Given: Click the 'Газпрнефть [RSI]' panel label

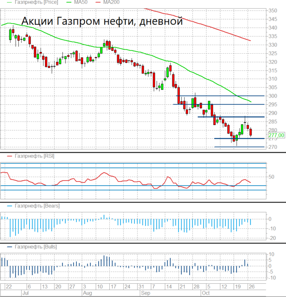Looking at the screenshot, I should pos(34,156).
